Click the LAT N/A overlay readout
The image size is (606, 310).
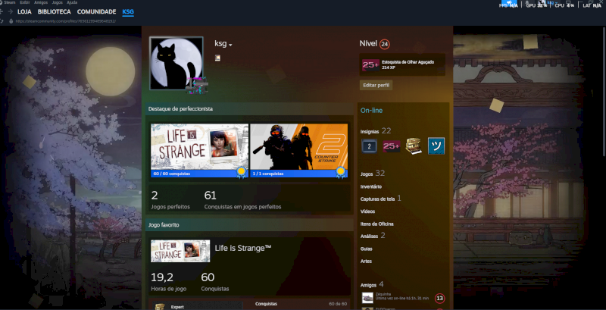click(592, 5)
